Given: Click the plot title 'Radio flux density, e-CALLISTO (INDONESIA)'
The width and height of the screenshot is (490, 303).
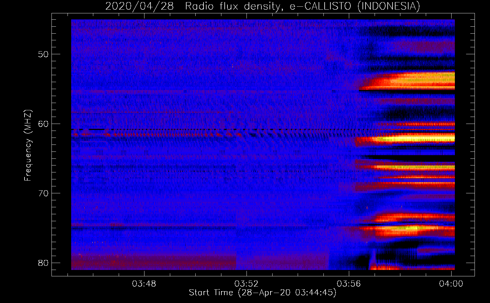Looking at the screenshot, I should coord(302,6).
